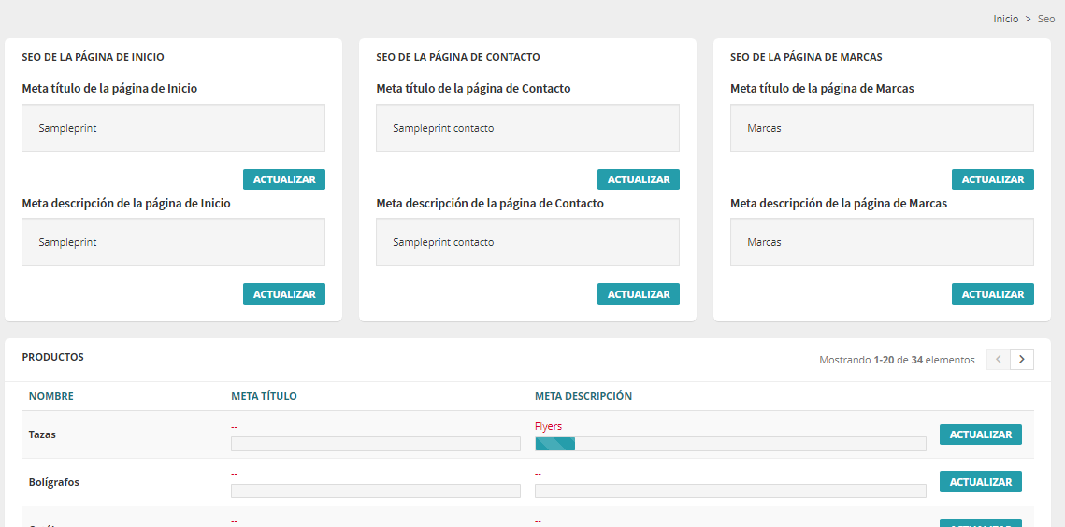The height and width of the screenshot is (527, 1065).
Task: Go to previous page of products
Action: point(999,360)
